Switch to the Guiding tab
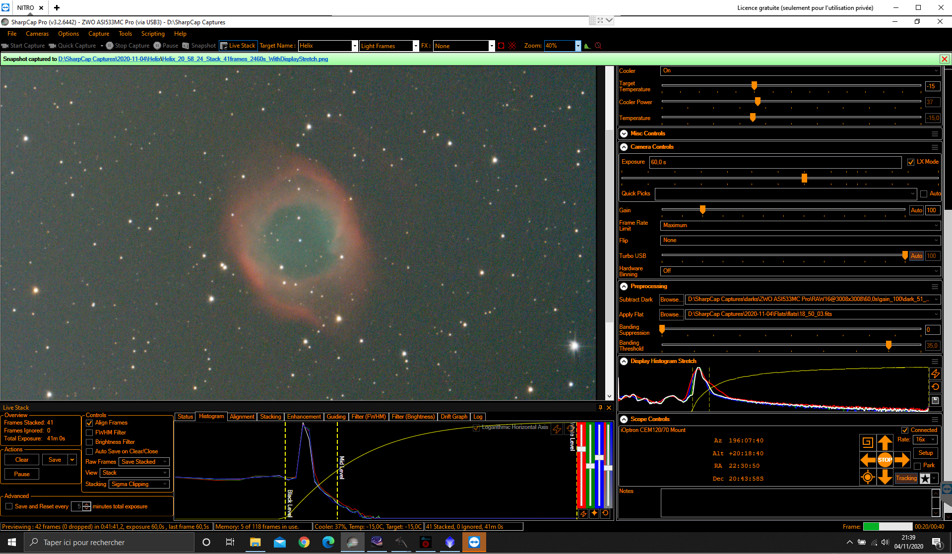The width and height of the screenshot is (952, 554). (336, 417)
